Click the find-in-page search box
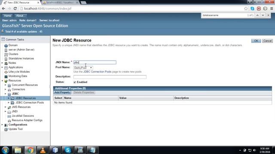The image size is (275, 154). point(223,15)
